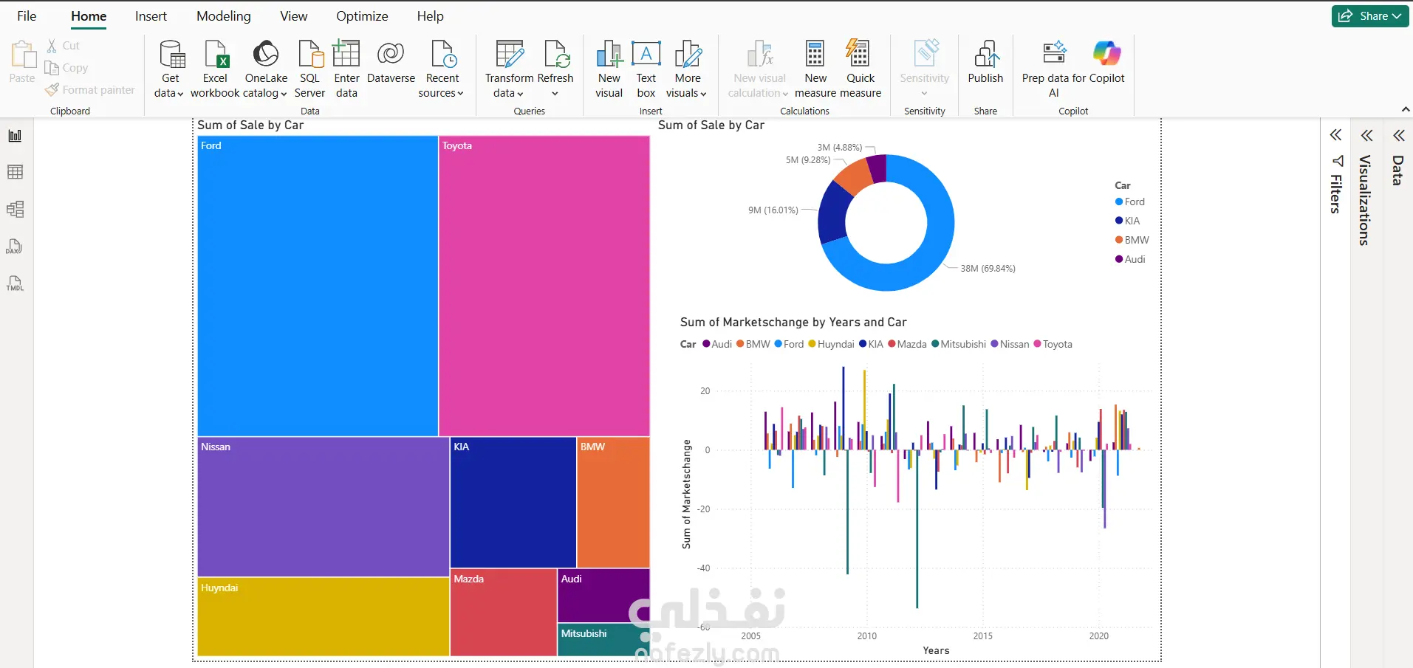Click the Transform data icon
Screen dimensions: 1413x668
pyautogui.click(x=510, y=55)
